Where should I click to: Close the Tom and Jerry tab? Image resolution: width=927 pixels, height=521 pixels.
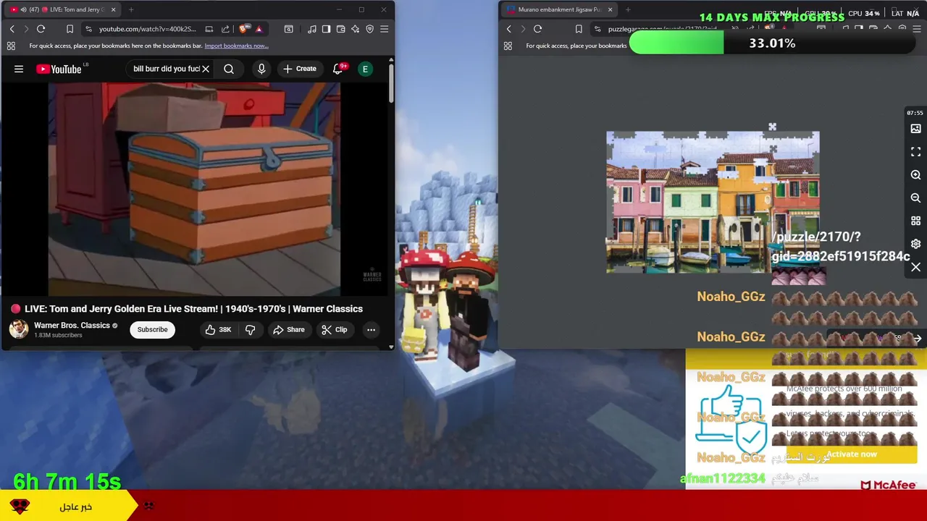pos(113,9)
